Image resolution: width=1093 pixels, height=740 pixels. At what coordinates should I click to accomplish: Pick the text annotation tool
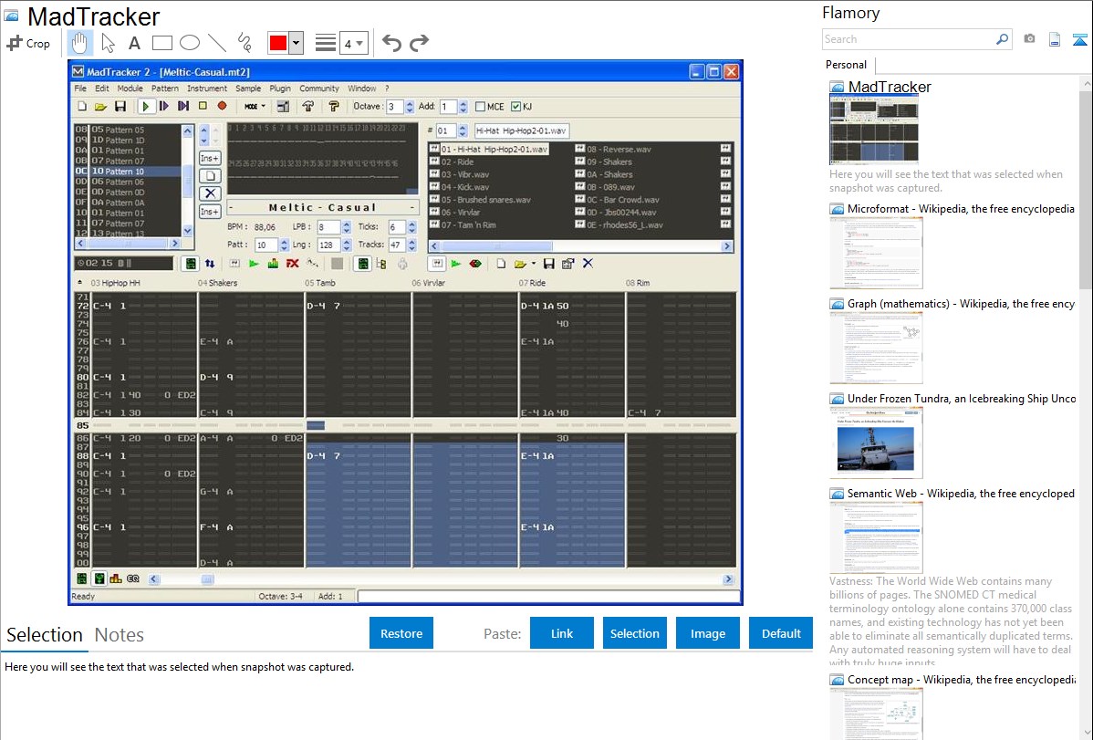(x=134, y=43)
